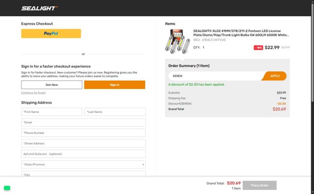Follow the Continue As Guest link

click(x=33, y=93)
